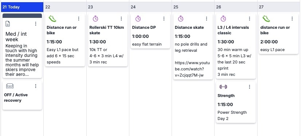Image resolution: width=302 pixels, height=136 pixels.
Task: Open three-dot menu on L3 / L4 intervals classic
Action: pos(250,19)
